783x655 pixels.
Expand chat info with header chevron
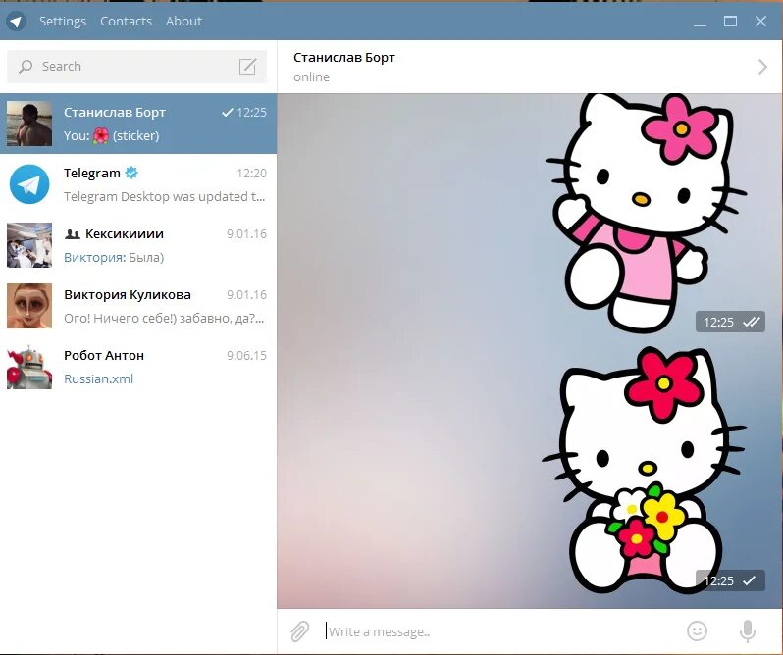point(762,67)
